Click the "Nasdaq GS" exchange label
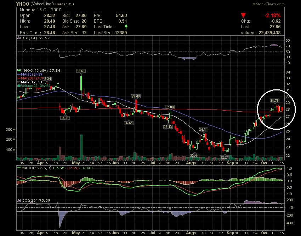 pyautogui.click(x=65, y=4)
